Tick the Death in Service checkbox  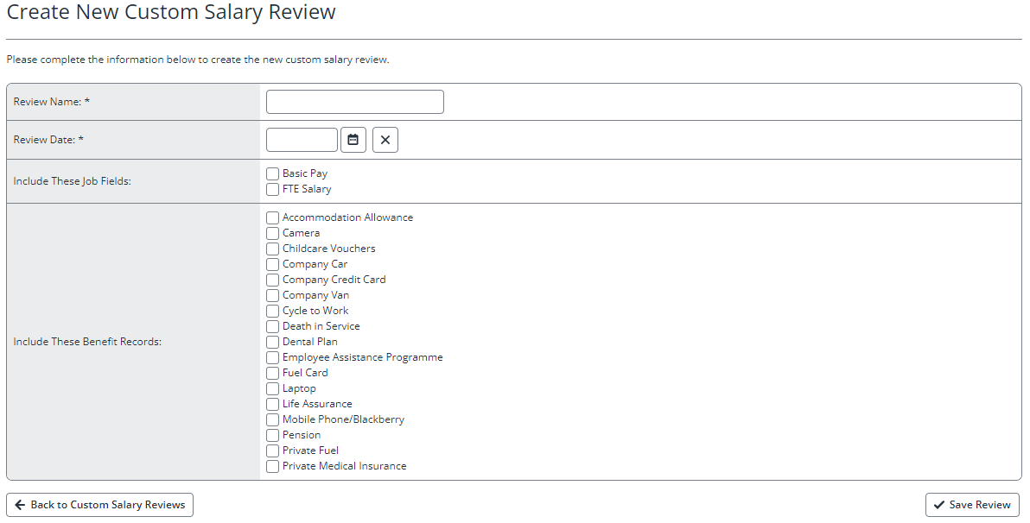click(272, 327)
